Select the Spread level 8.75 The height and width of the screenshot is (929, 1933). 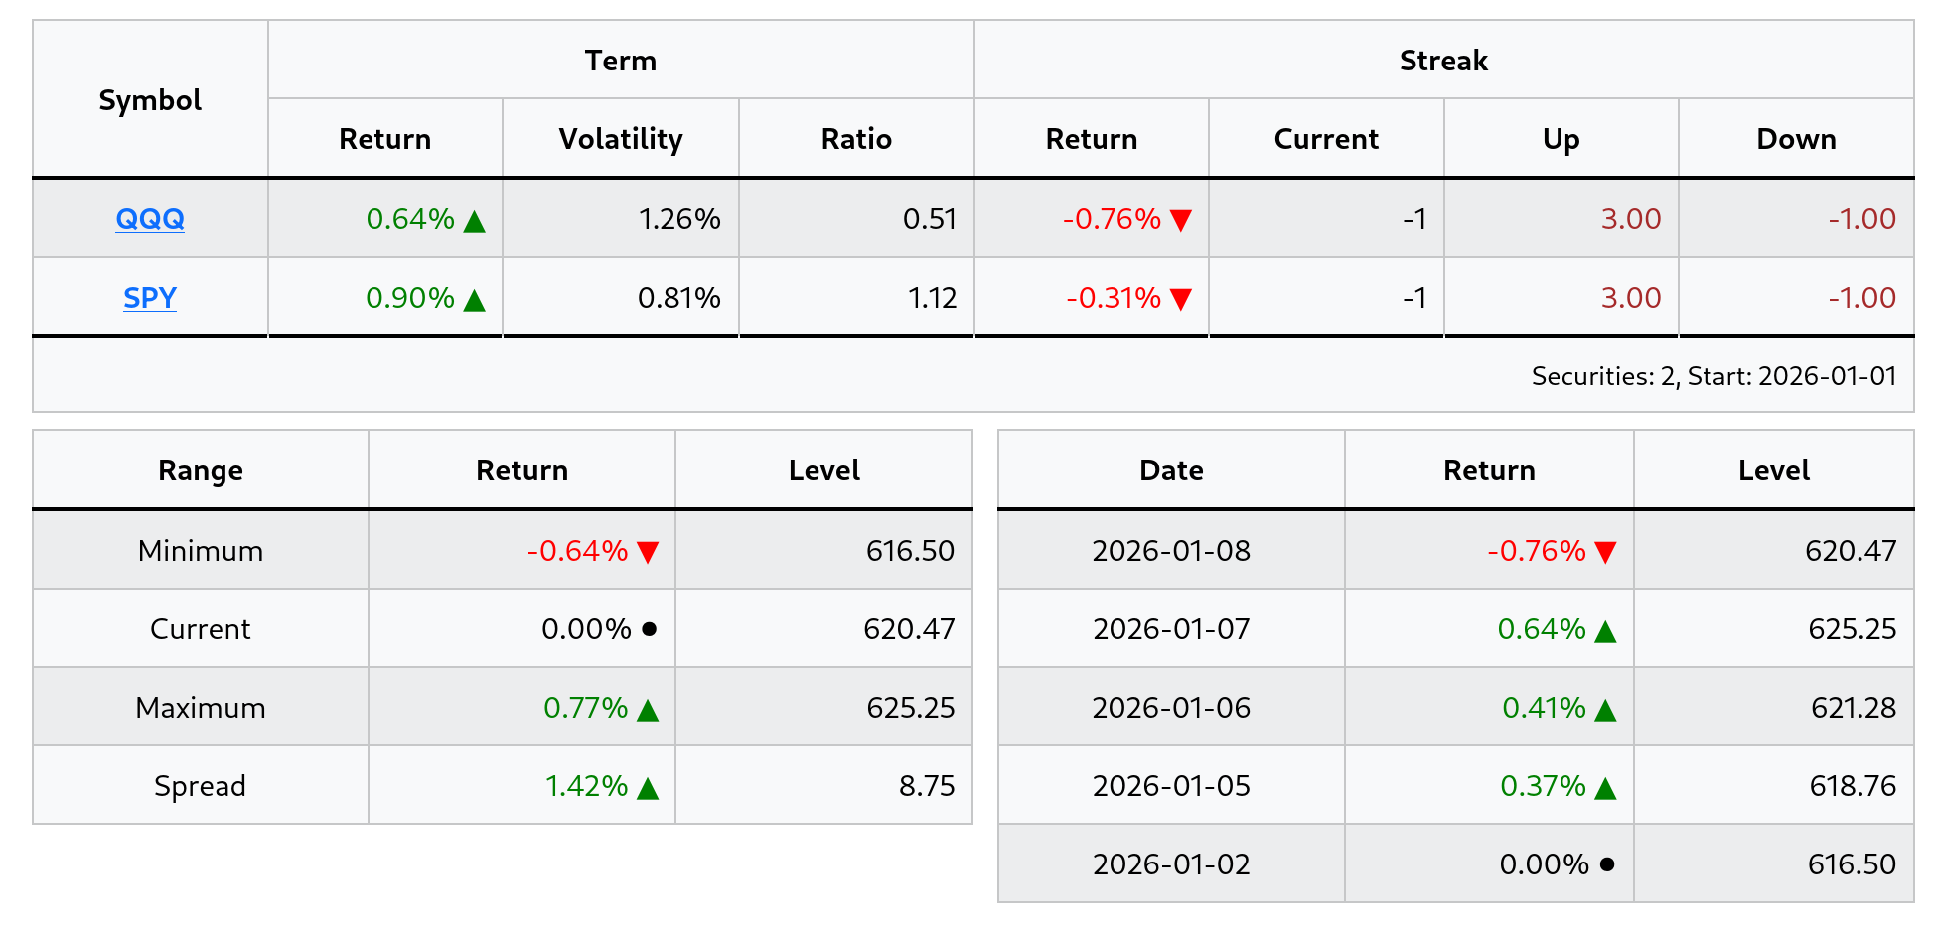click(927, 785)
